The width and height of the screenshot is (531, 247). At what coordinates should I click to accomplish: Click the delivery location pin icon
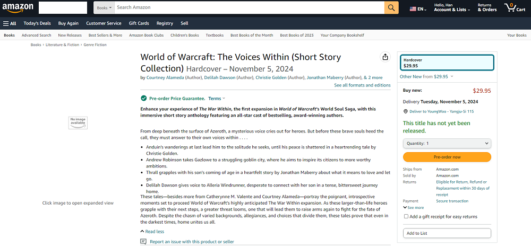click(x=405, y=111)
